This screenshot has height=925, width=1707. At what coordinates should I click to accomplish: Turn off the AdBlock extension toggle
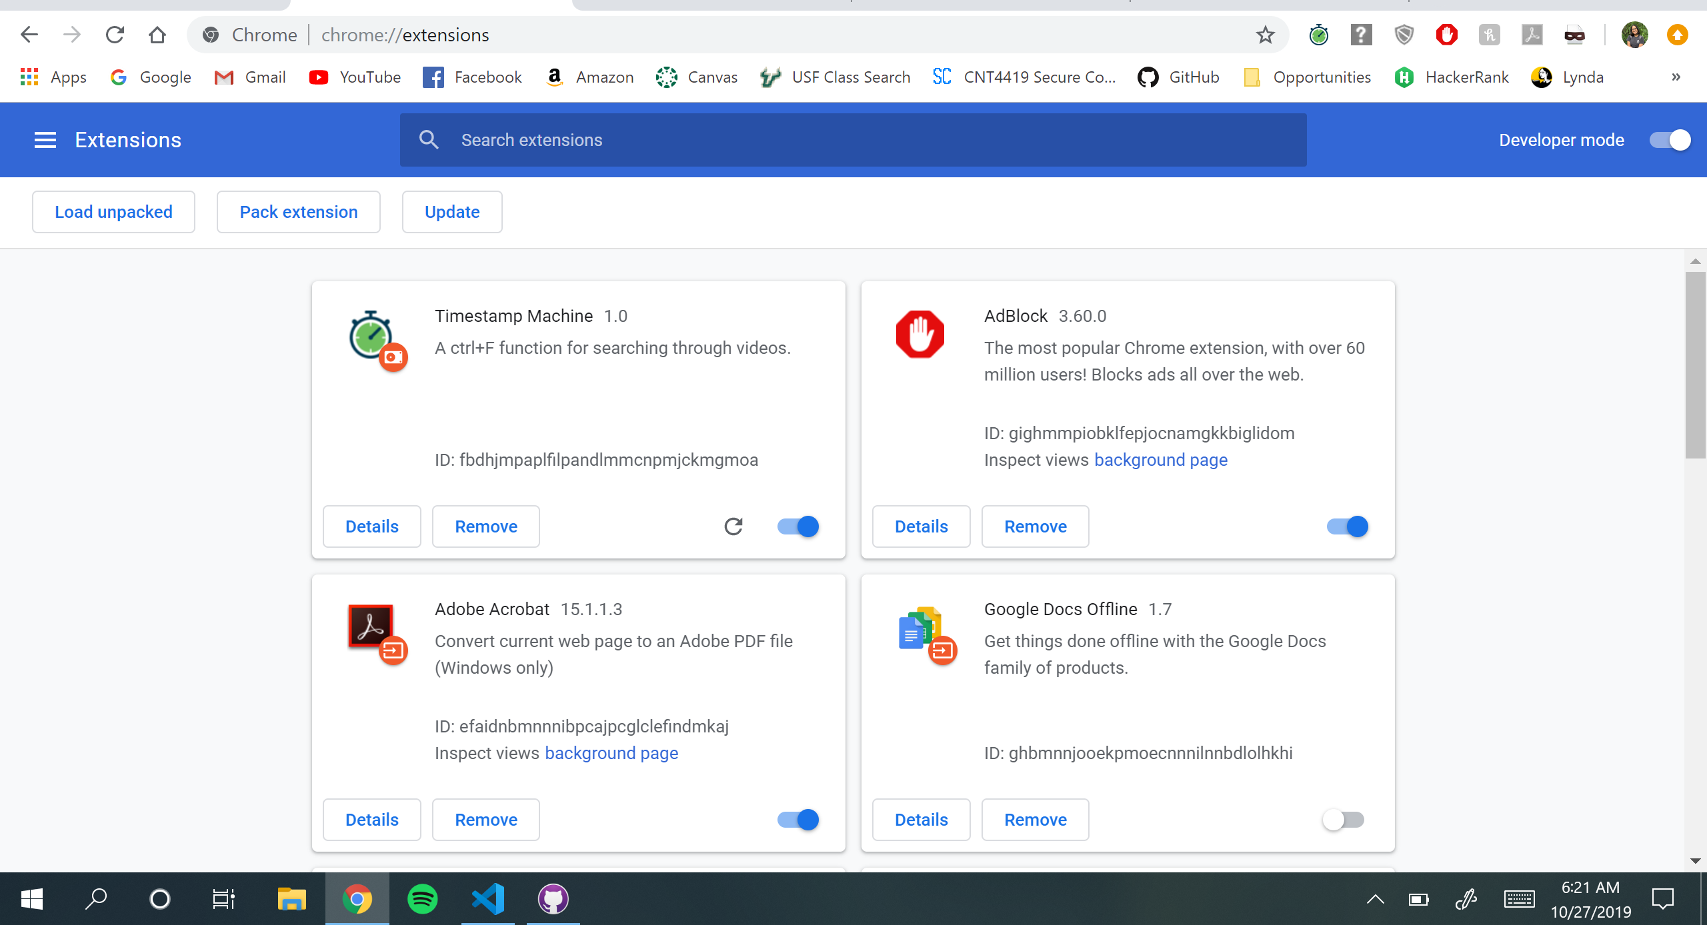tap(1348, 526)
